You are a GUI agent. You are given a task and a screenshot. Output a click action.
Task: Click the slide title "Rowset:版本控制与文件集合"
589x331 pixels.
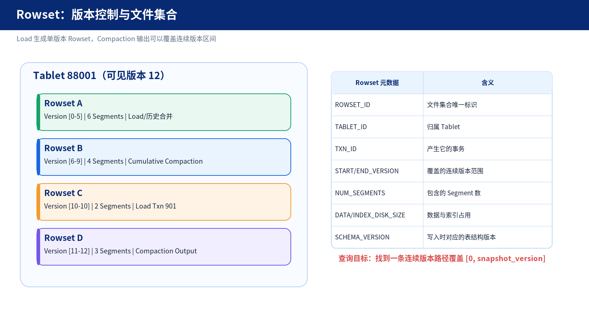pos(97,15)
